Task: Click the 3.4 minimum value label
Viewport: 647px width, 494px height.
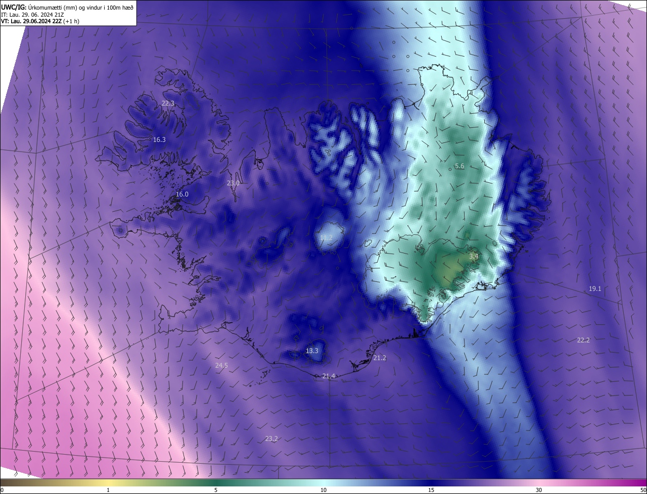Action: [474, 256]
